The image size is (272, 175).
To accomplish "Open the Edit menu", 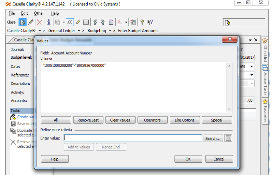I will 24,13.
